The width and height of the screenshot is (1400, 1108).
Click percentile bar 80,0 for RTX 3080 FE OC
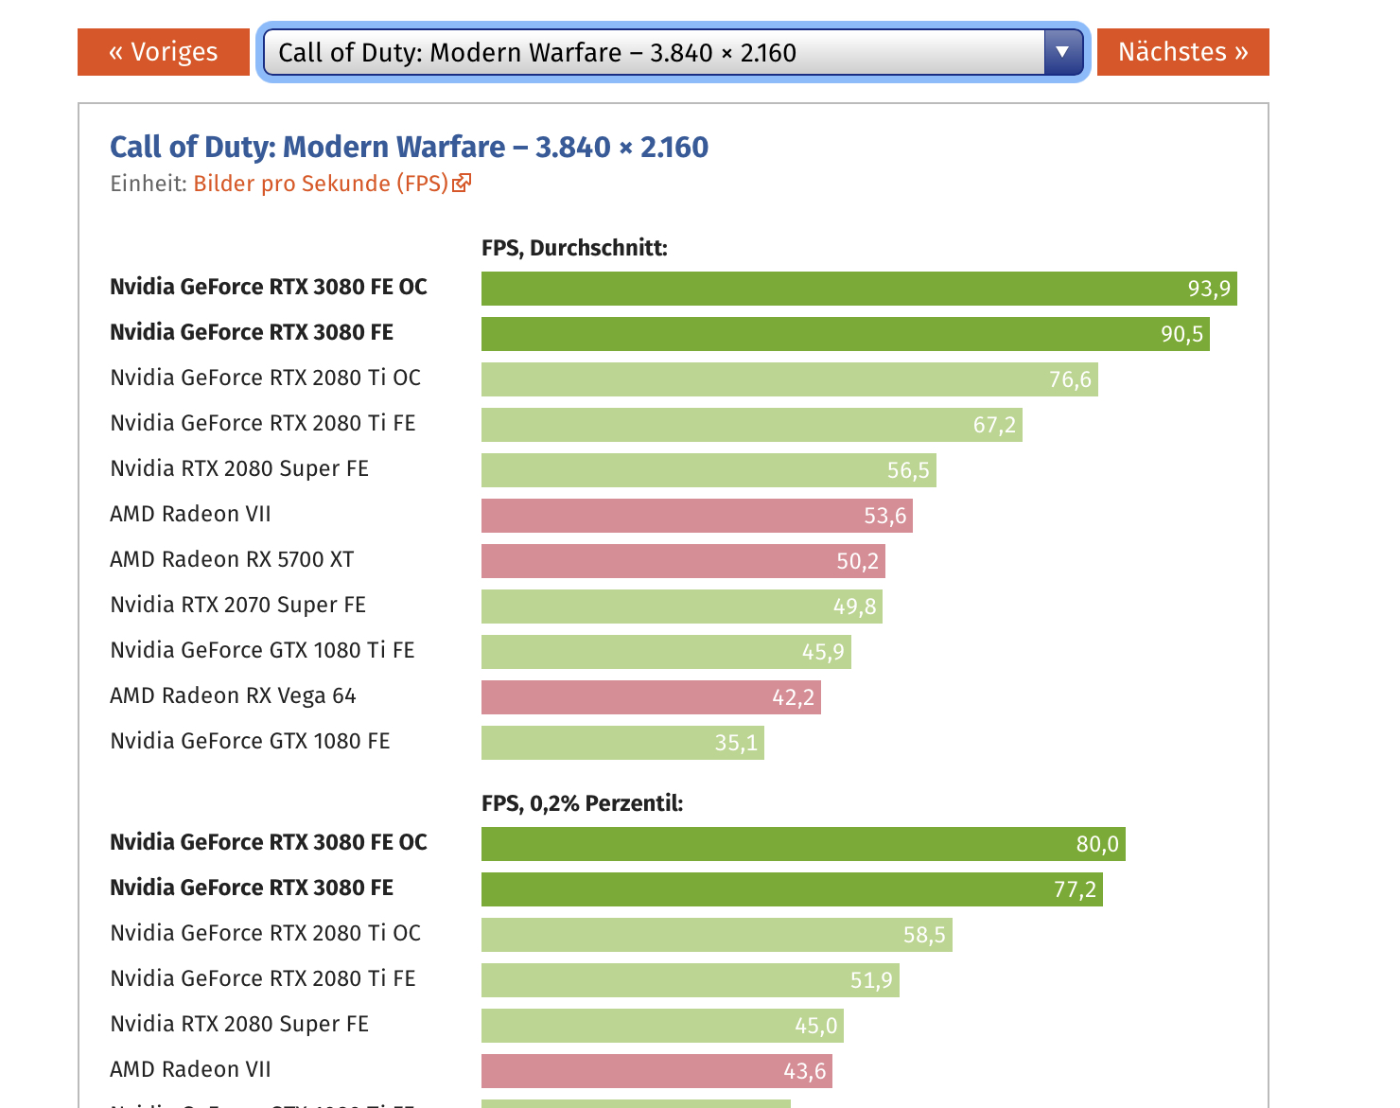pyautogui.click(x=803, y=844)
